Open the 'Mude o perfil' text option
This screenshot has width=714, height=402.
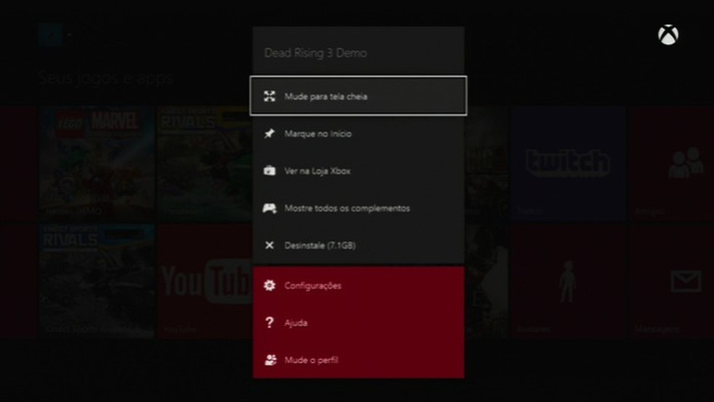(x=311, y=360)
